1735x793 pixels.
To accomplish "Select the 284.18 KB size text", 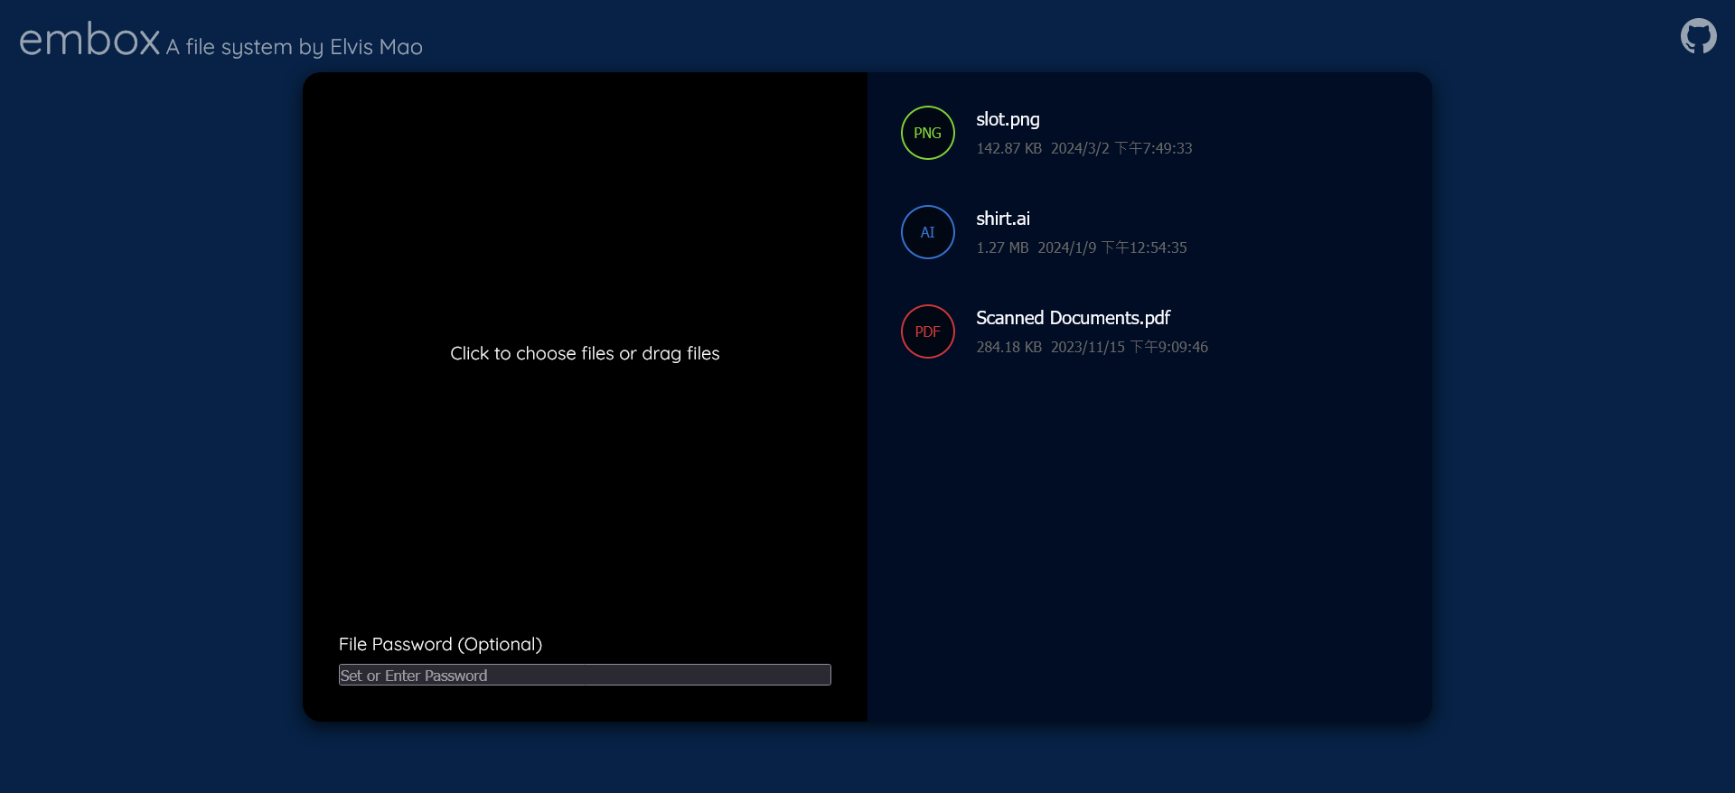I will coord(1008,347).
